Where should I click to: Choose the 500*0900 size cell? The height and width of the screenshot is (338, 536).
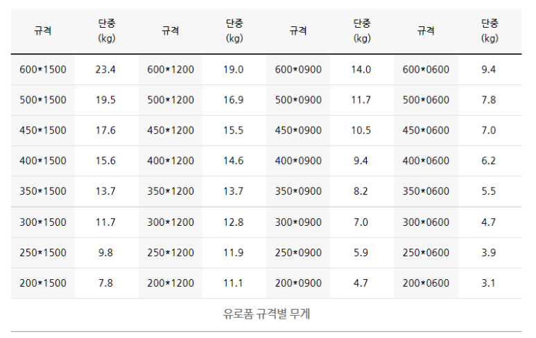298,100
